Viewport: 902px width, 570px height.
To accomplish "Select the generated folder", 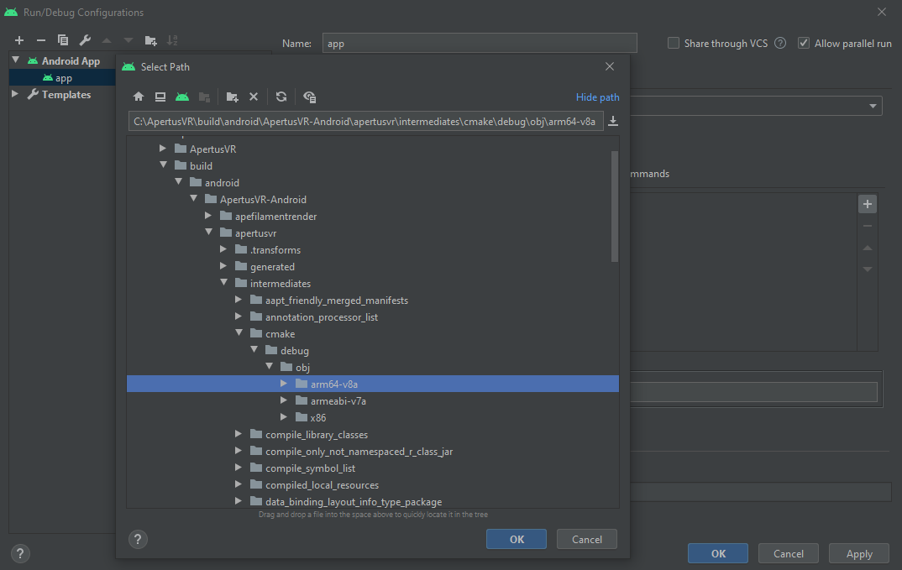I will (272, 266).
